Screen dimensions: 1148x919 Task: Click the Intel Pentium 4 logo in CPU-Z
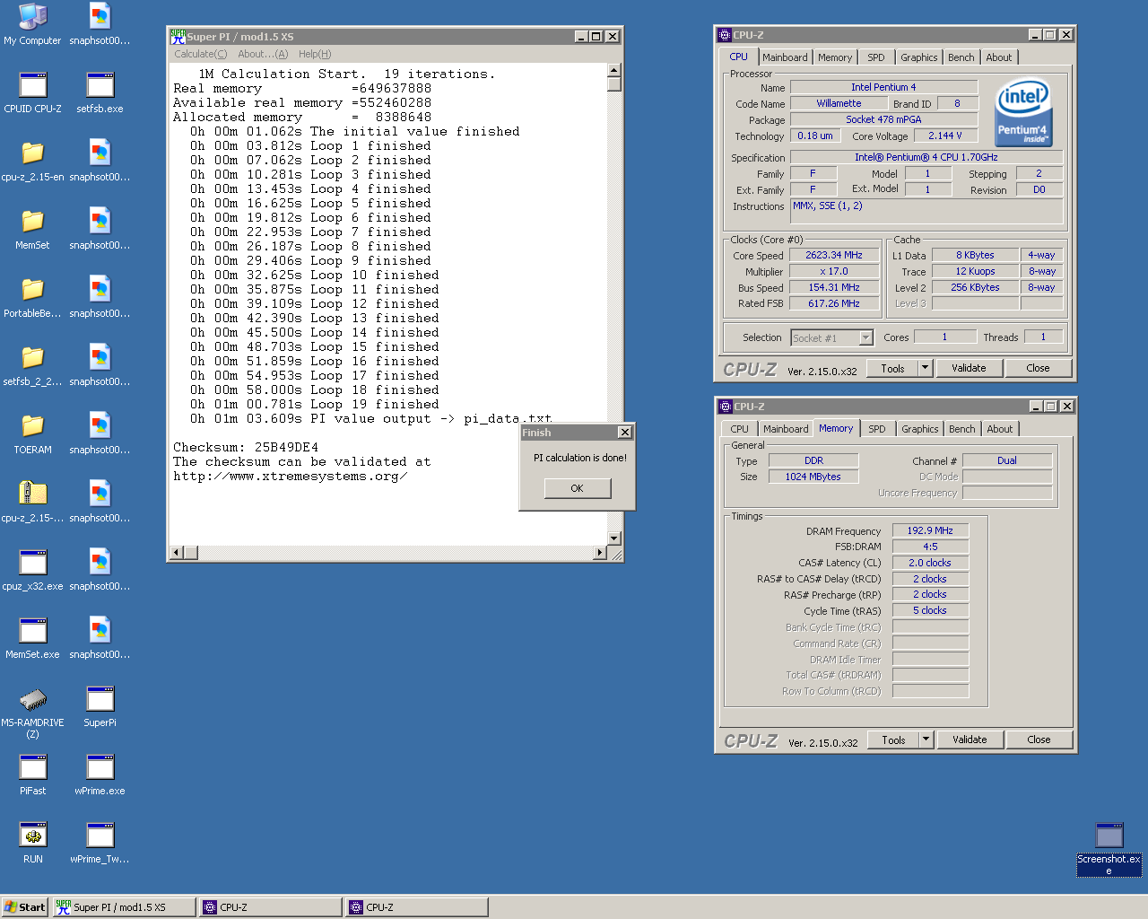[1023, 112]
